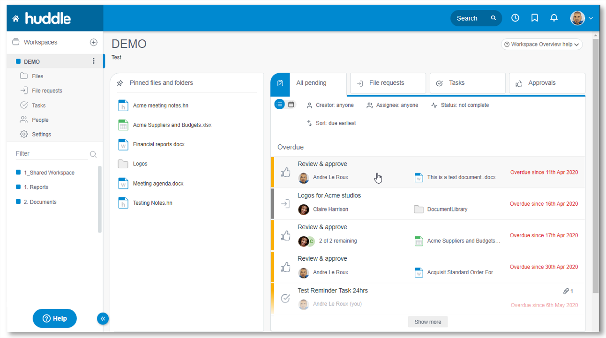Switch to calendar view icon
The image size is (606, 338).
pos(291,105)
